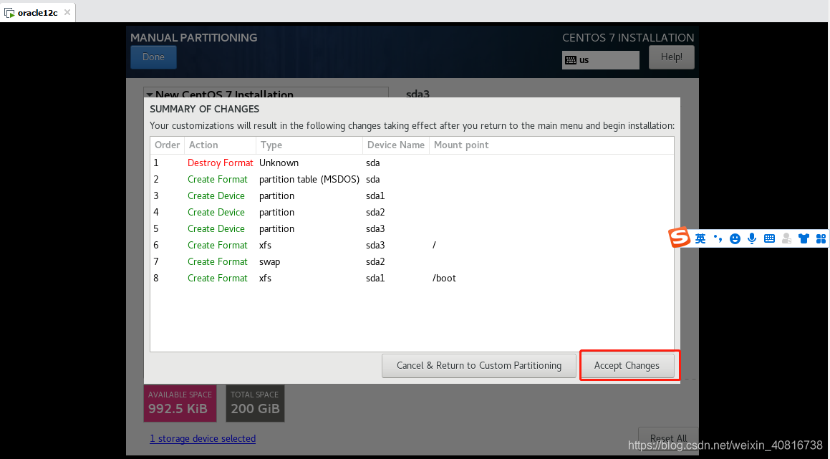This screenshot has height=459, width=830.
Task: Click Accept Changes button
Action: [x=627, y=365]
